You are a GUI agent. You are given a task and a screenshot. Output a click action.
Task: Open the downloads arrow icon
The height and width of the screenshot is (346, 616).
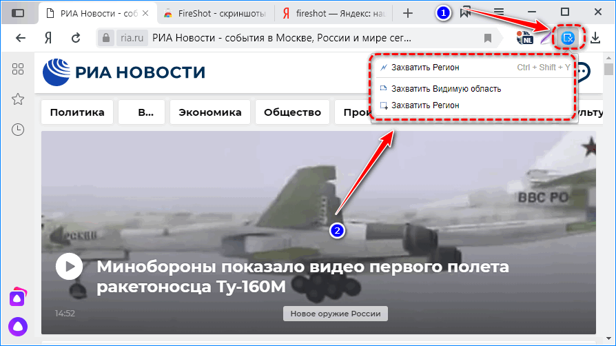pos(595,38)
